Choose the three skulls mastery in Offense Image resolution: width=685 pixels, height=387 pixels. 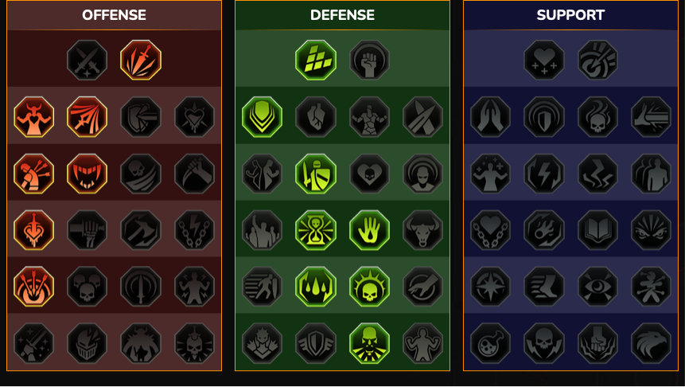point(87,287)
